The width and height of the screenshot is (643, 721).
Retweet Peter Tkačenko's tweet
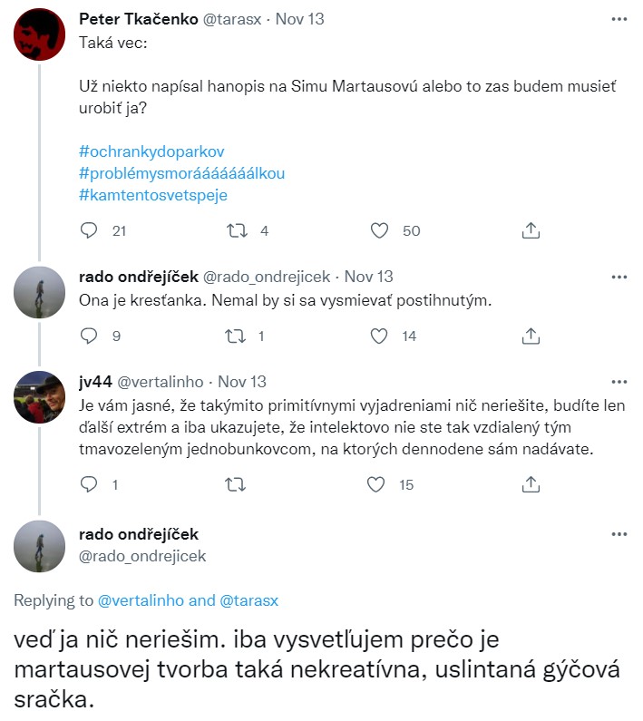click(236, 230)
